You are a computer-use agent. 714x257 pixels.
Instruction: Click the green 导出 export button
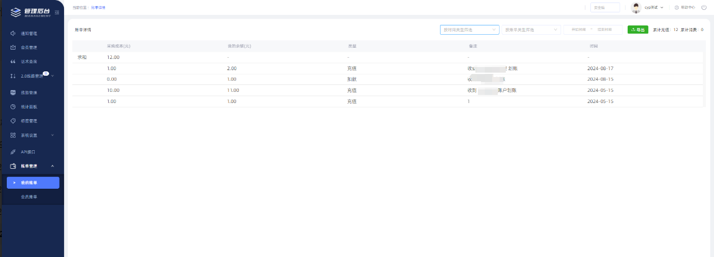[638, 29]
